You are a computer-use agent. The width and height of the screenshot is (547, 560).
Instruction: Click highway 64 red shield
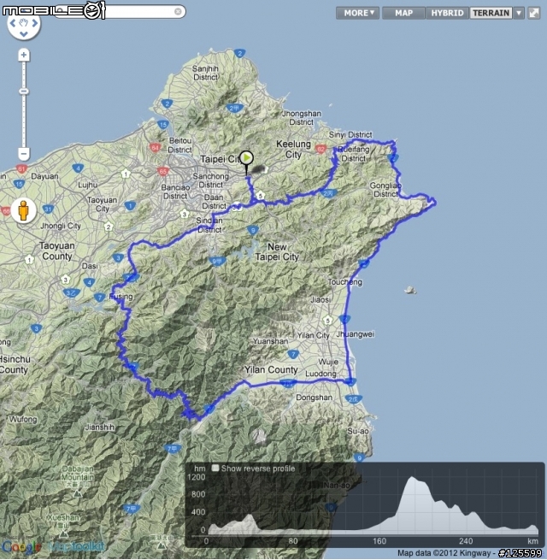(x=155, y=148)
